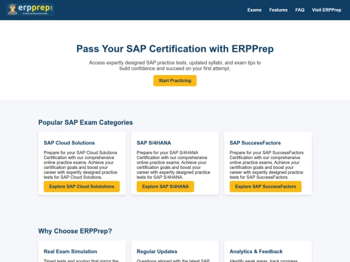Click the Pass Your SAP Certification headline

[x=175, y=49]
